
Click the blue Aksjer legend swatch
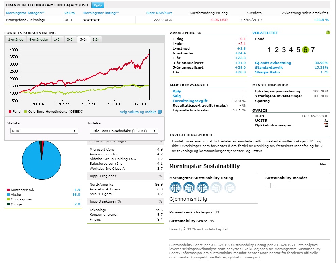tap(8, 195)
